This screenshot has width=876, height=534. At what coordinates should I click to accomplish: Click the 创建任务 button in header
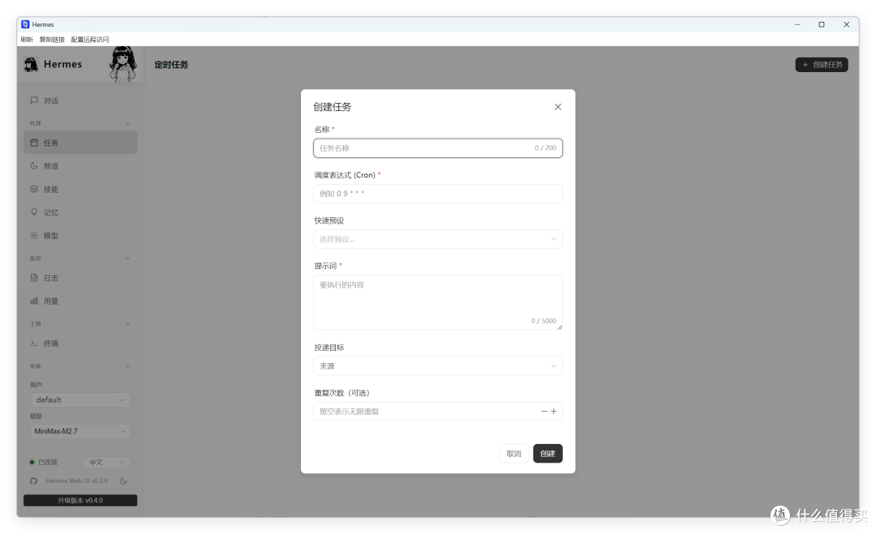click(x=822, y=65)
